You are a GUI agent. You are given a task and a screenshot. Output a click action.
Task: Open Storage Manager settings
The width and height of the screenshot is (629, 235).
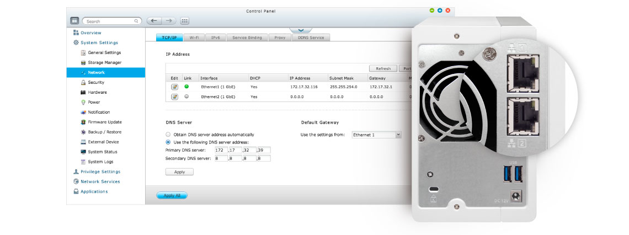[x=104, y=63]
